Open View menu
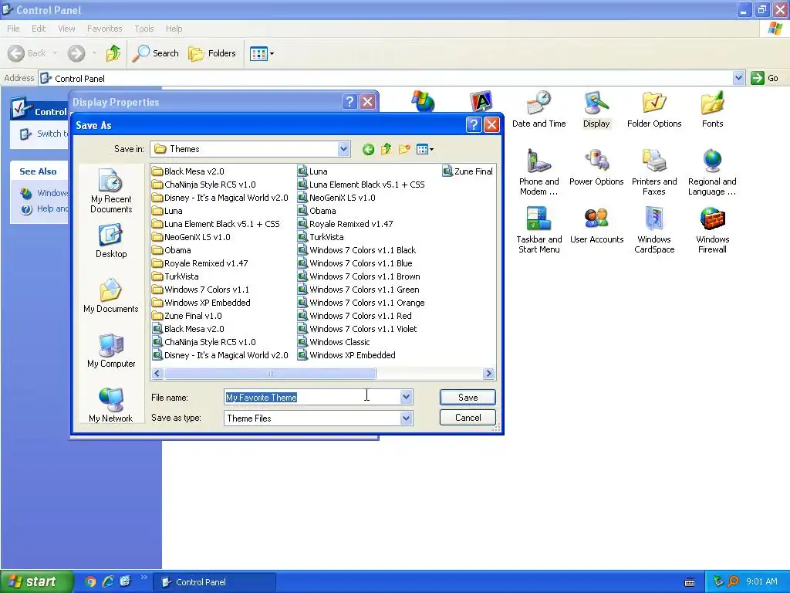 click(x=66, y=29)
